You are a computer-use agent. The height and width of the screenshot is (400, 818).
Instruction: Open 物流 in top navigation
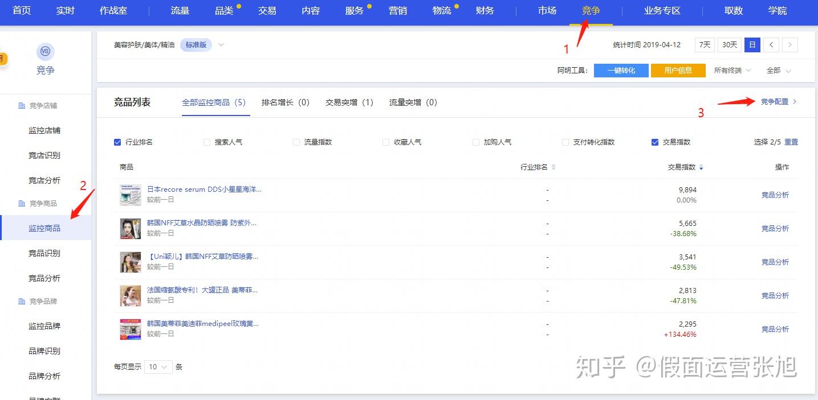tap(442, 11)
